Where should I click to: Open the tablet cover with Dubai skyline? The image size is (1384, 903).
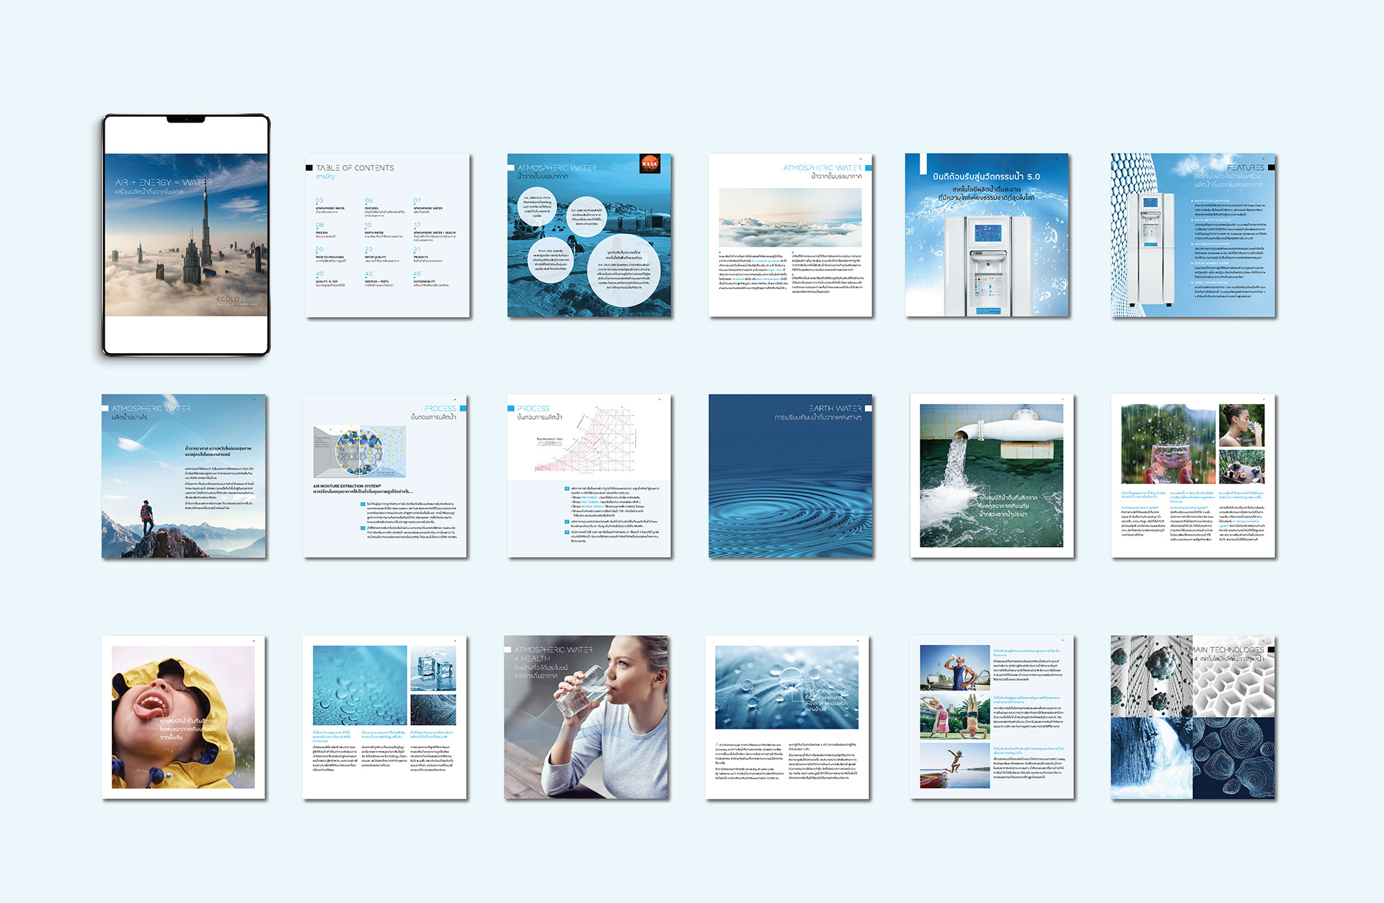(x=186, y=235)
